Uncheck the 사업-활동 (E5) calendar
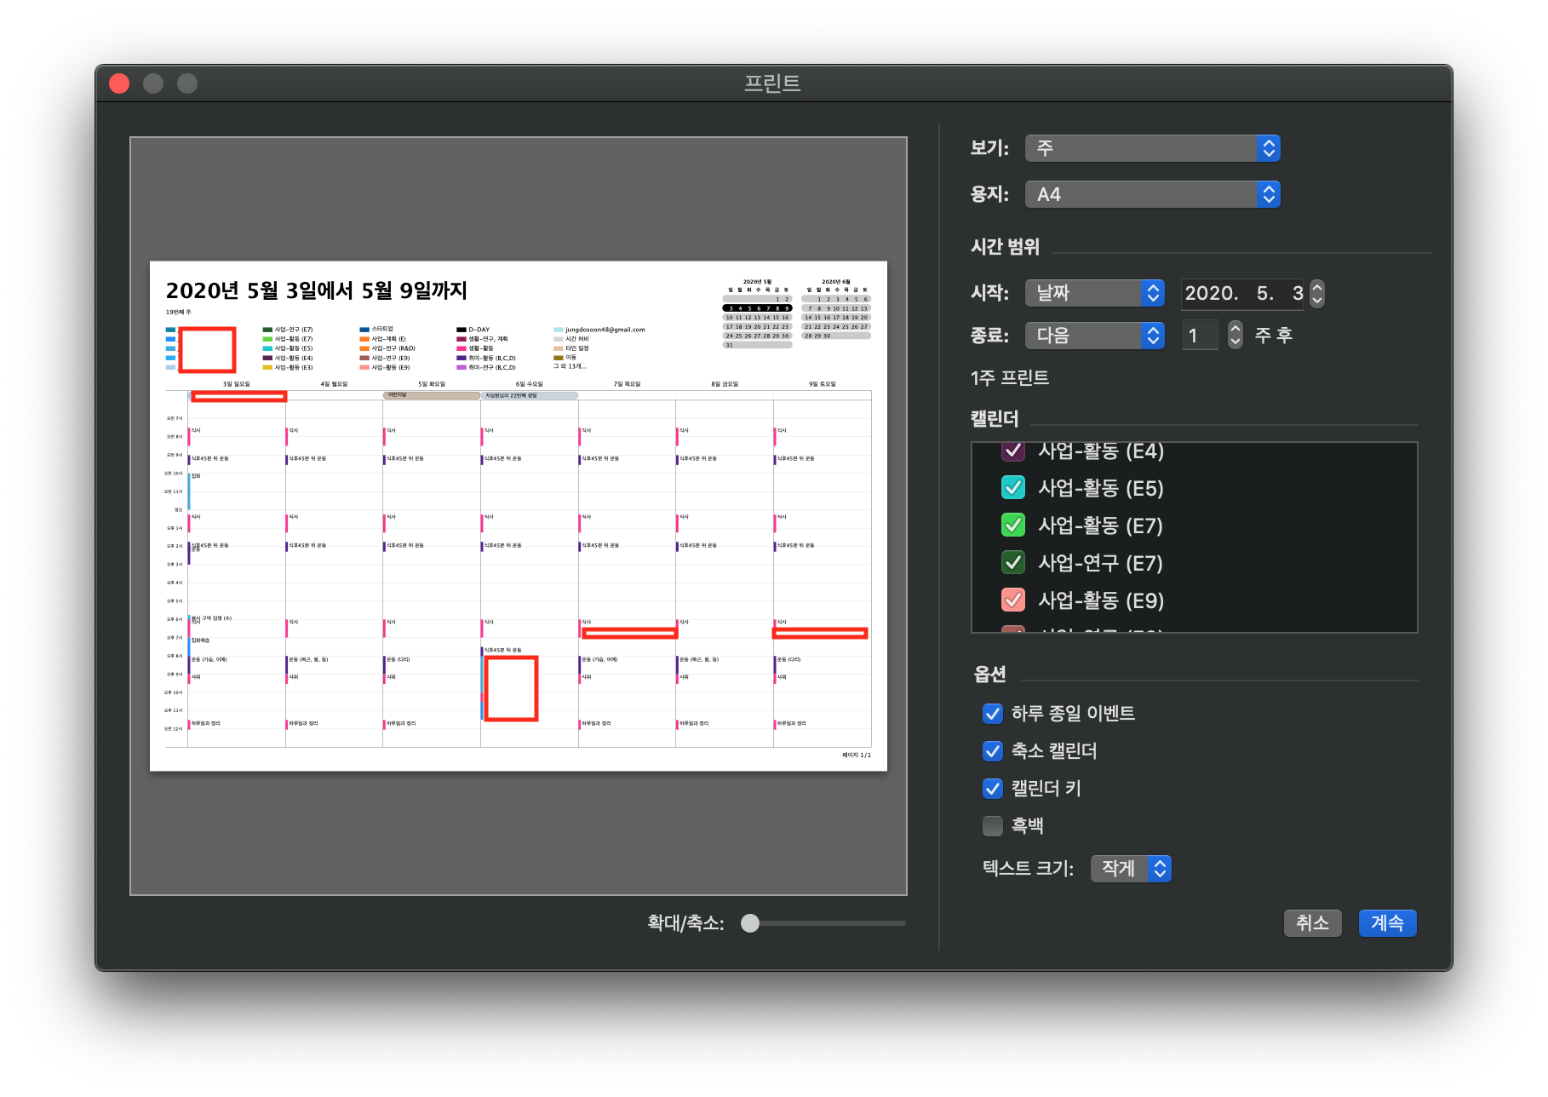This screenshot has height=1097, width=1548. pyautogui.click(x=1013, y=488)
